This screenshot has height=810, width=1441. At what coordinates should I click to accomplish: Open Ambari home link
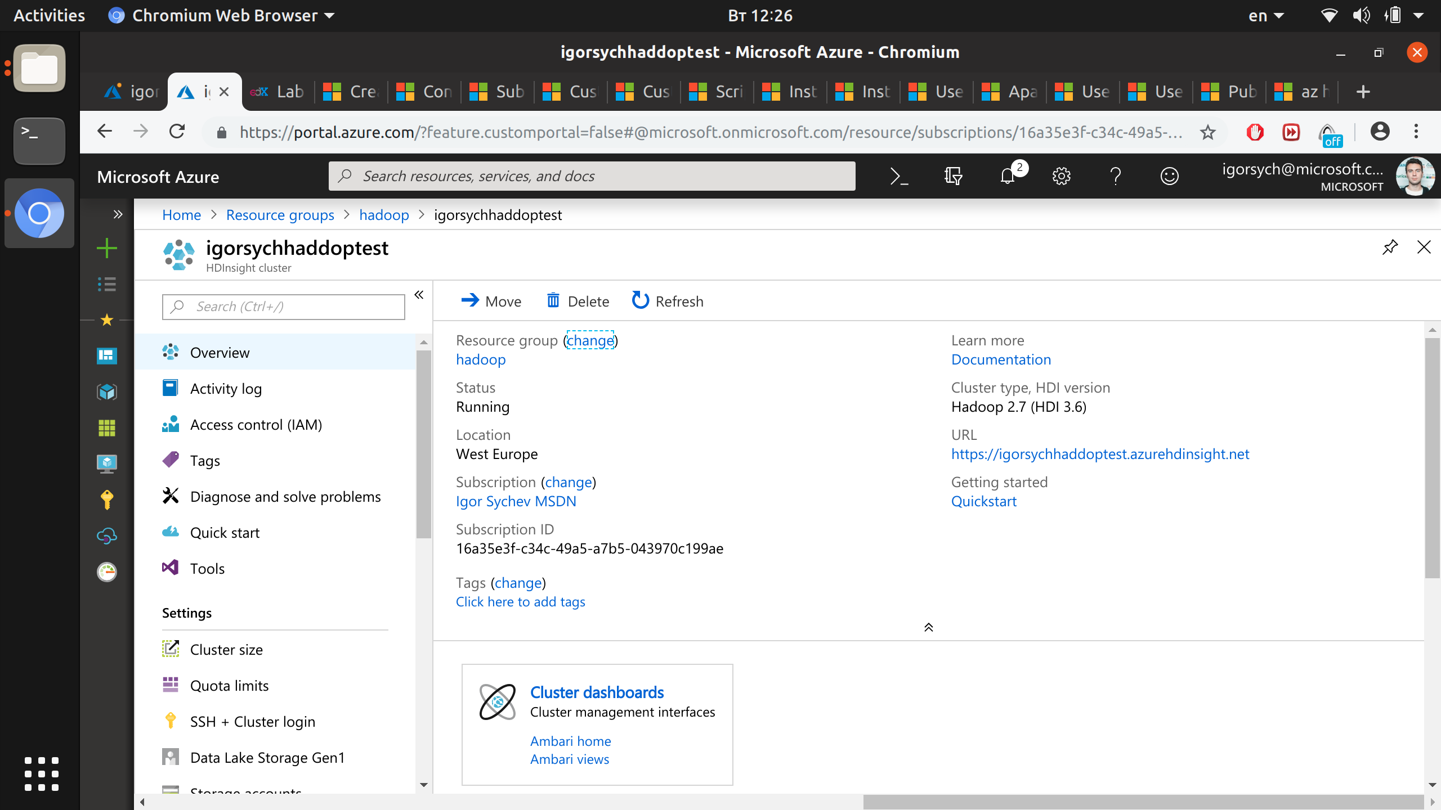(570, 741)
